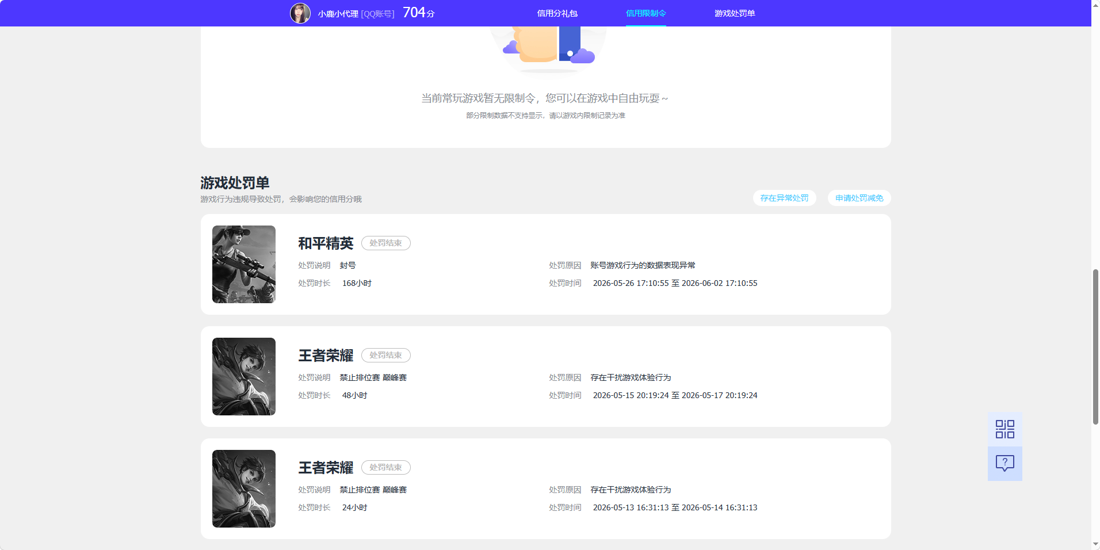The height and width of the screenshot is (550, 1100).
Task: Click the 申请处罚减免 button
Action: click(x=859, y=198)
